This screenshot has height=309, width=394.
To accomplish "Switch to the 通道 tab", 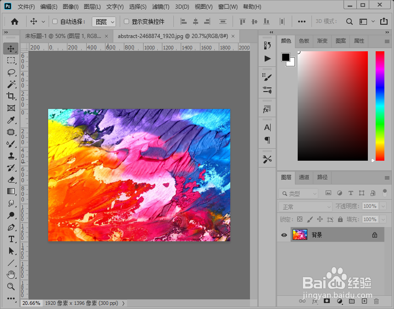I will [304, 177].
